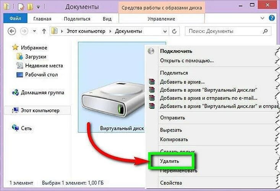
Task: Click the Explorer window icon in title bar
Action: (x=7, y=6)
